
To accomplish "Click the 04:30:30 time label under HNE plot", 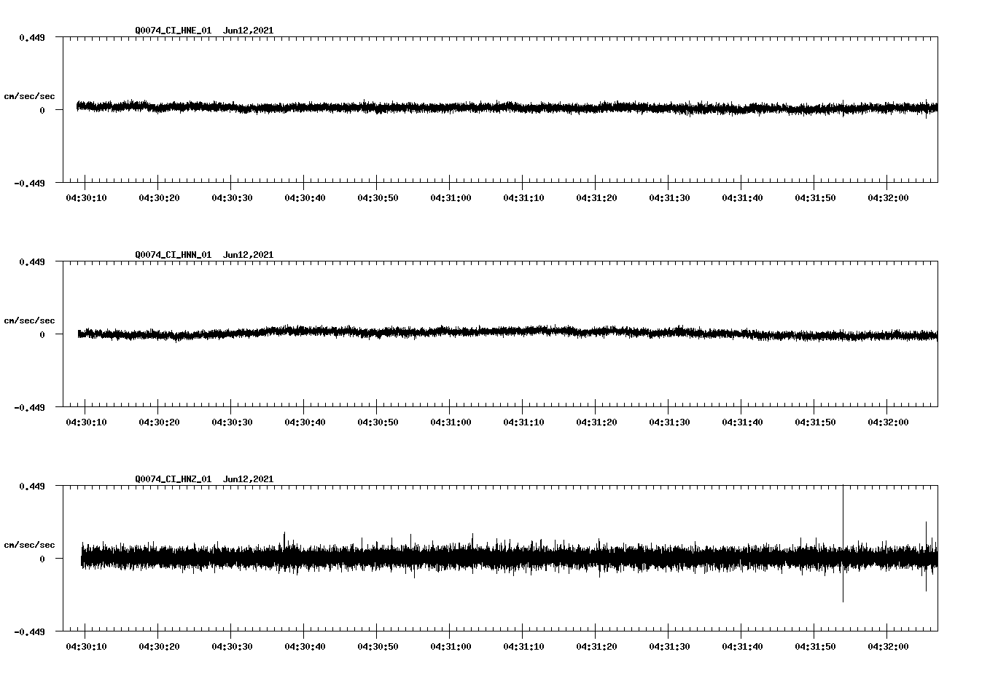I will coord(232,198).
